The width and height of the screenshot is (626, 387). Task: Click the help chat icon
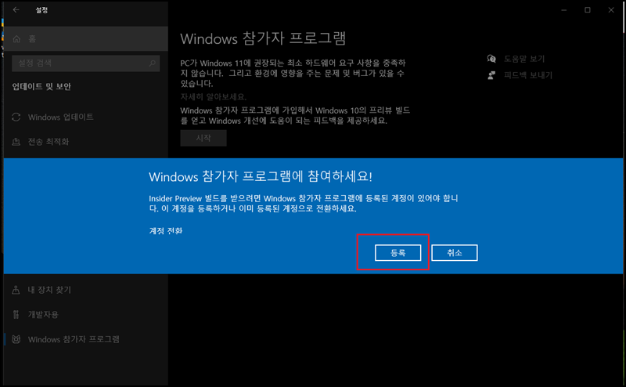point(491,59)
